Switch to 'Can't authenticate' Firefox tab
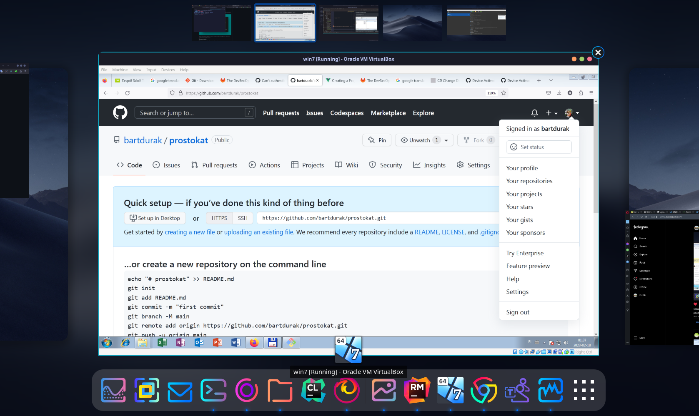 (x=269, y=80)
